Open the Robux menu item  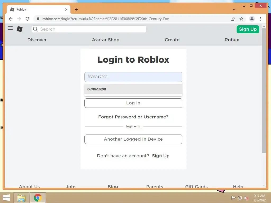click(232, 40)
